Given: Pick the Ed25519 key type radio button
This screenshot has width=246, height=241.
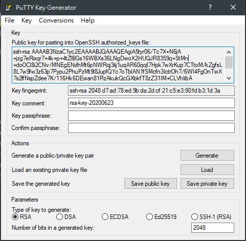Looking at the screenshot, I should click(x=161, y=217).
